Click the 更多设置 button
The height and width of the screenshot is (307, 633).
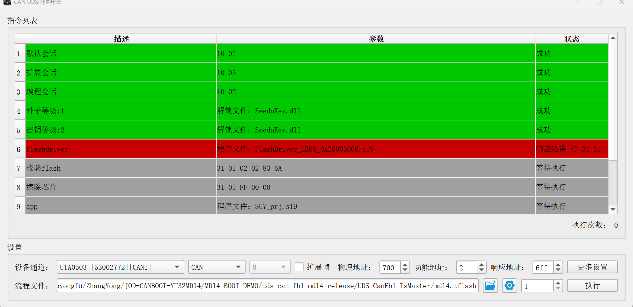tap(592, 267)
